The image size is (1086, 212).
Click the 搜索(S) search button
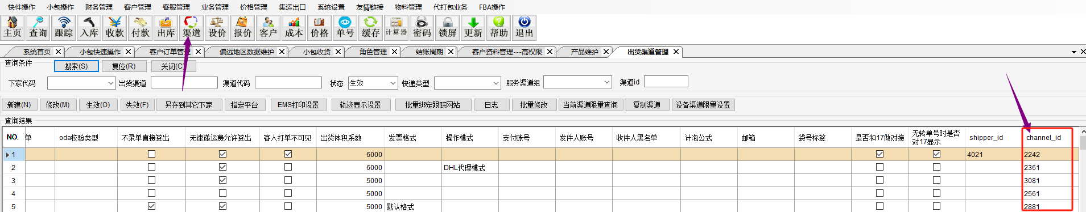pos(76,66)
